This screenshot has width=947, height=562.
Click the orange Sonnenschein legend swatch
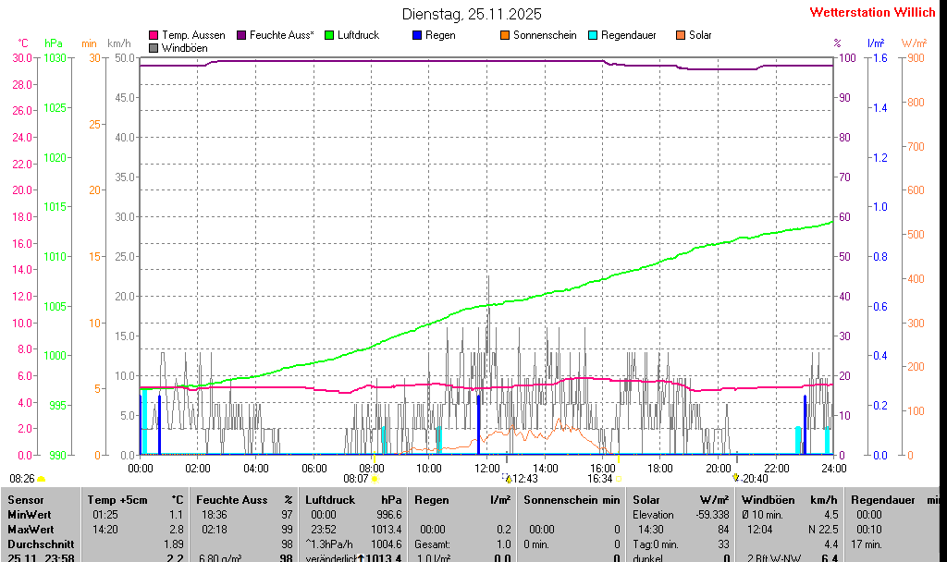pyautogui.click(x=505, y=35)
